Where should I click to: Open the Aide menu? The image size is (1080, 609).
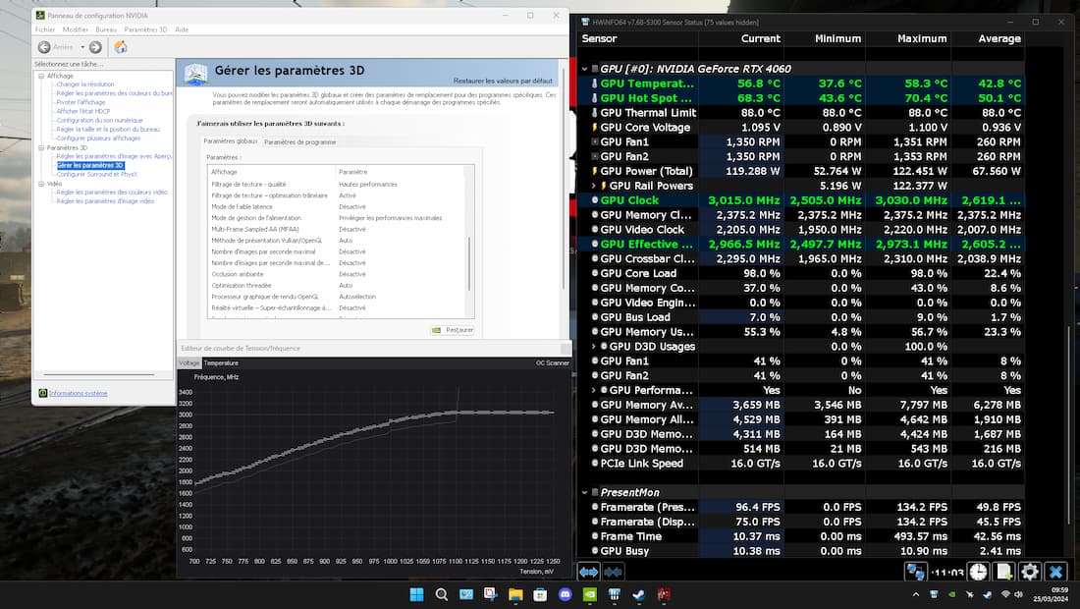click(x=182, y=29)
